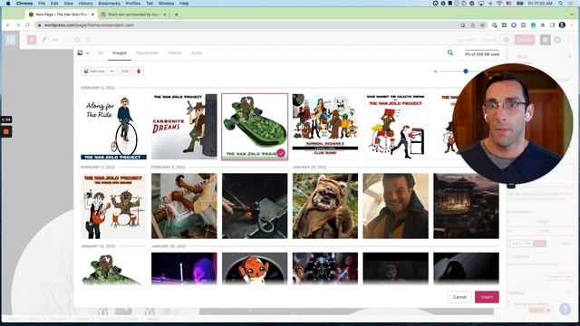Click the Edit button in media toolbar
This screenshot has height=326, width=580.
tap(125, 71)
